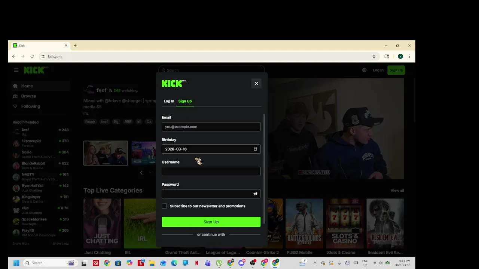This screenshot has height=269, width=479.
Task: Click View all for Top Live Categories
Action: [397, 191]
